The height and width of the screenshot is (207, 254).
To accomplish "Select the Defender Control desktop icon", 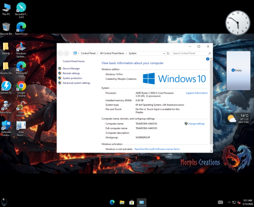I will pyautogui.click(x=6, y=128).
